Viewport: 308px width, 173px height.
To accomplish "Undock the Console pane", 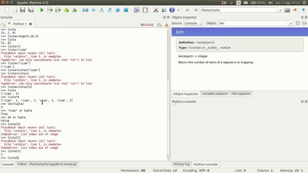I will pyautogui.click(x=165, y=17).
